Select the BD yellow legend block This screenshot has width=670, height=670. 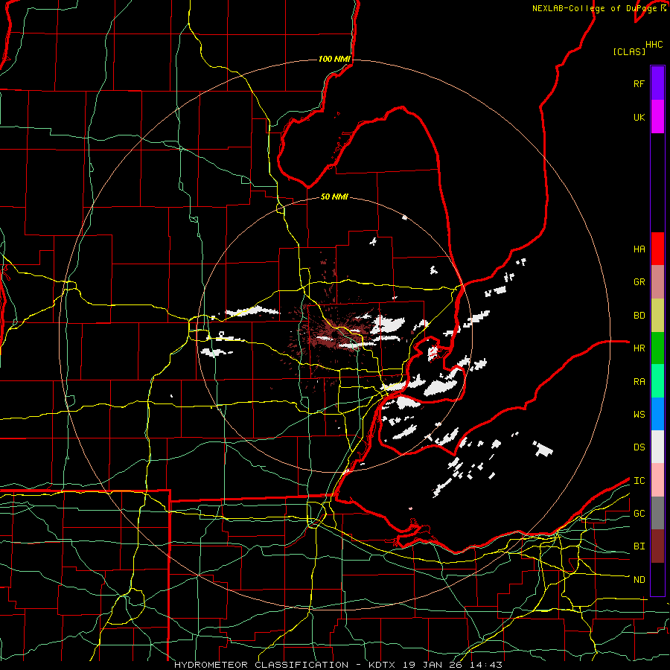click(657, 316)
